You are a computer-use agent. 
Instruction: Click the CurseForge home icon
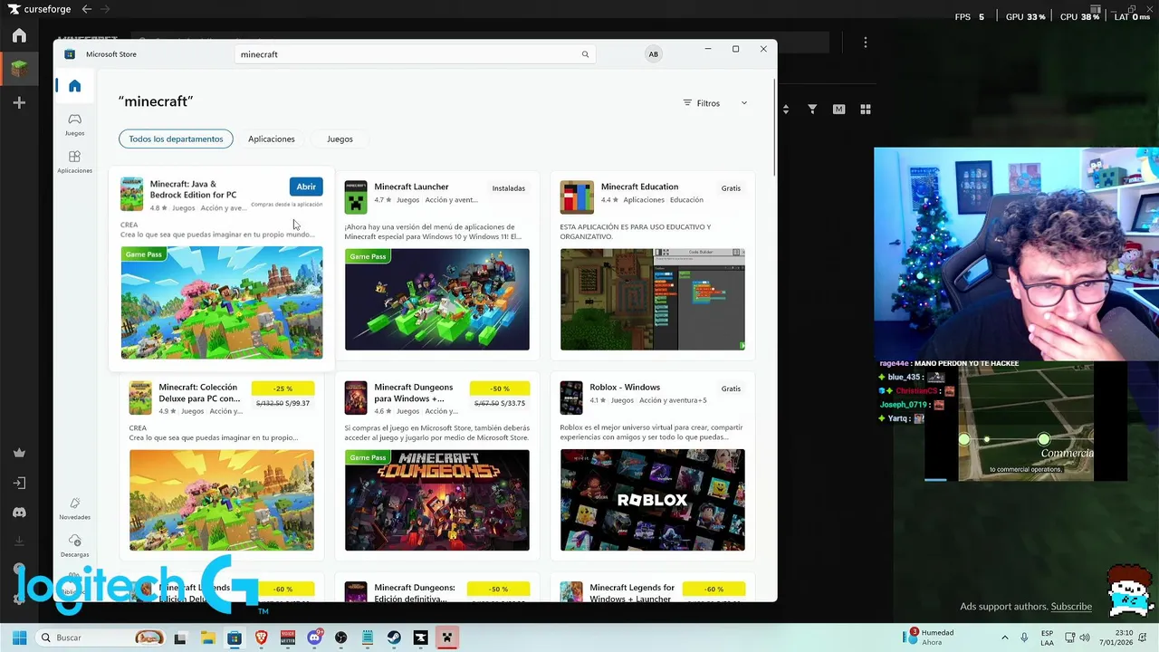pos(19,36)
